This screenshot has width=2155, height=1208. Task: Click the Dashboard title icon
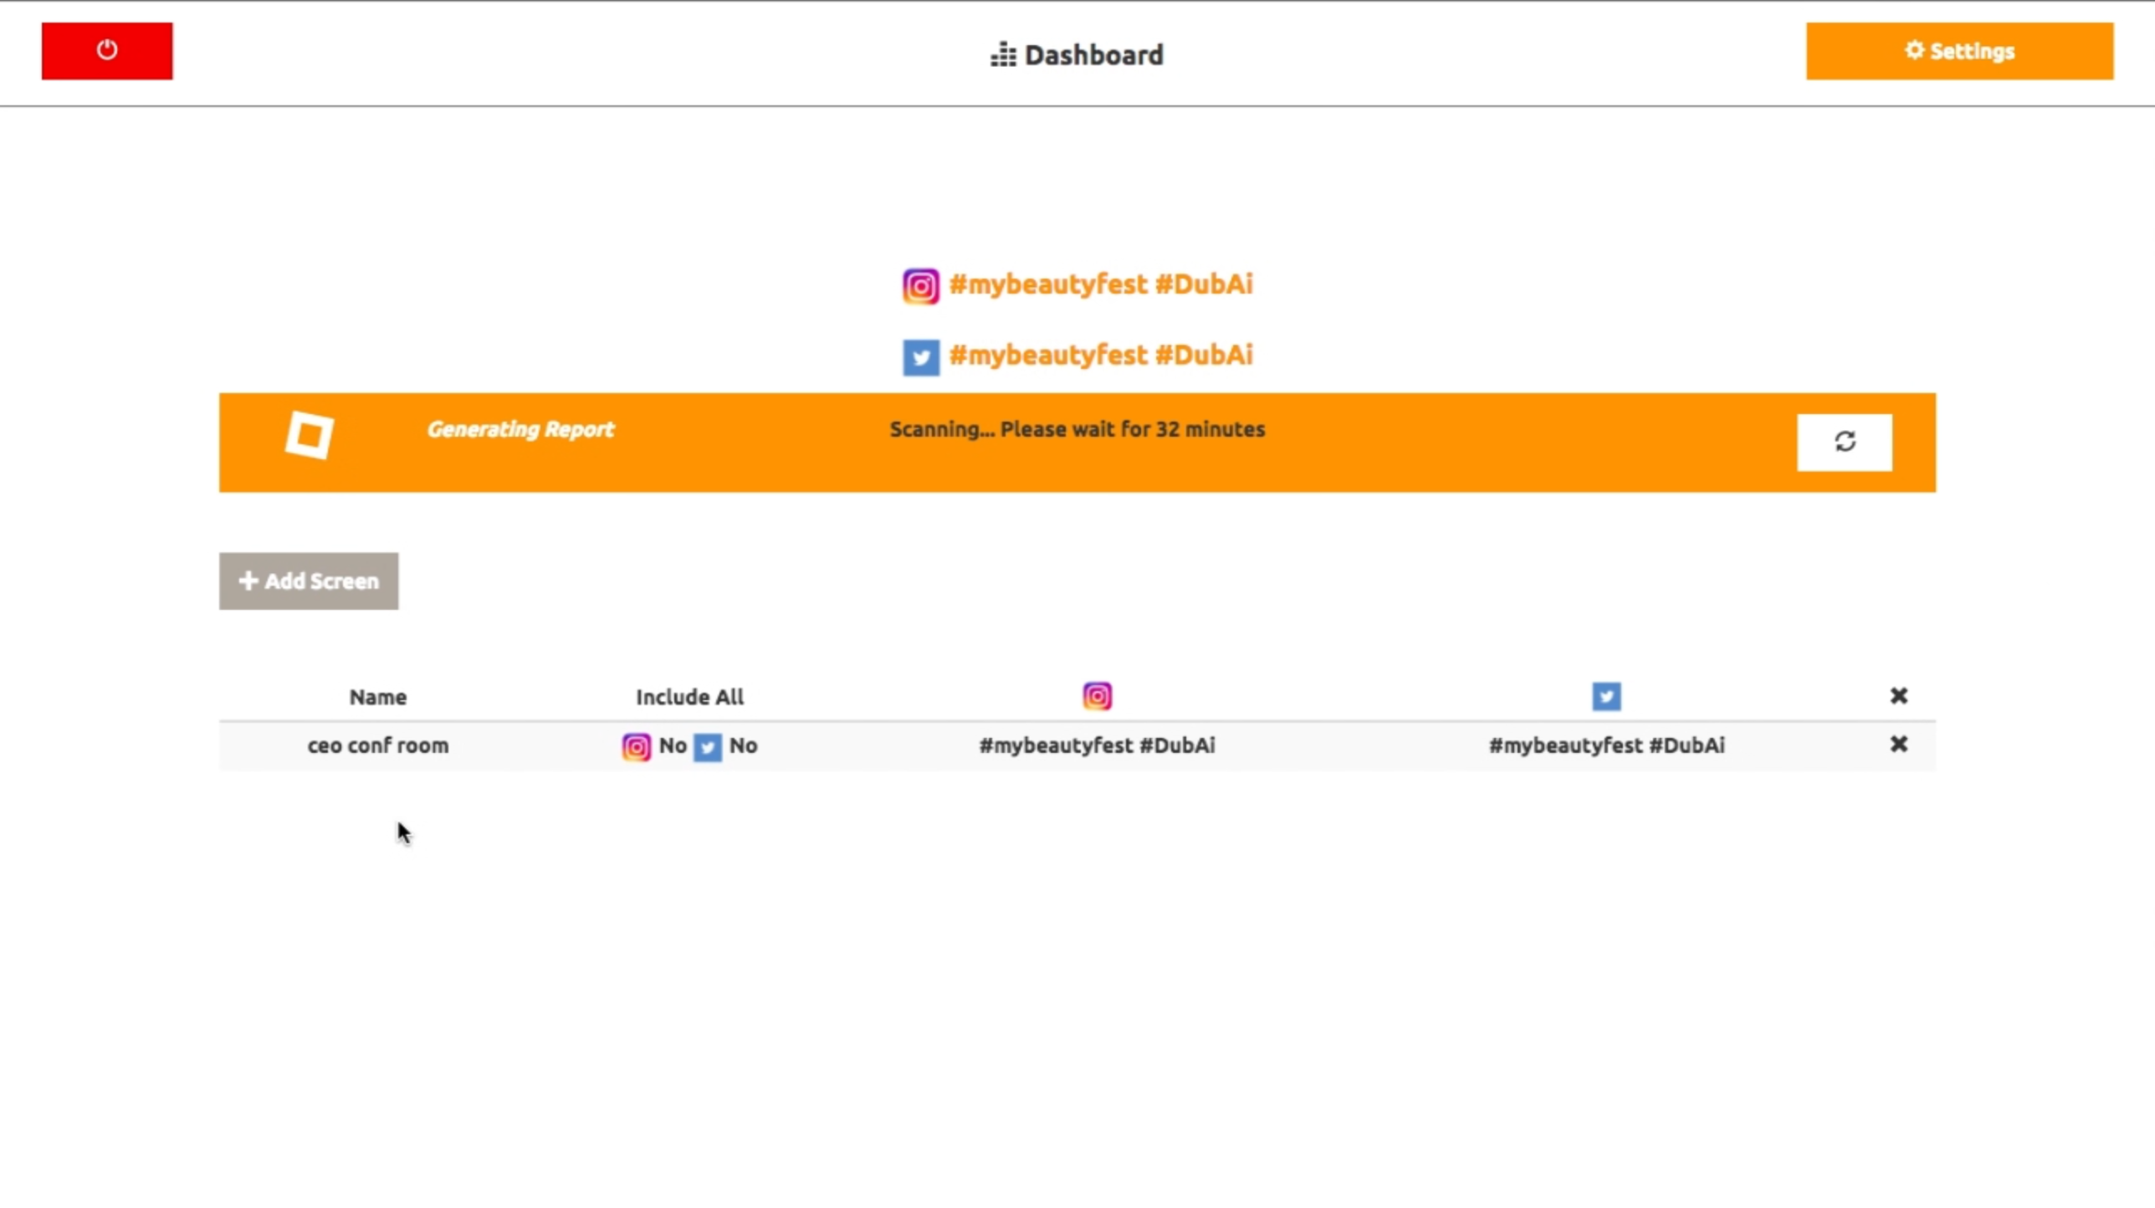tap(1002, 55)
